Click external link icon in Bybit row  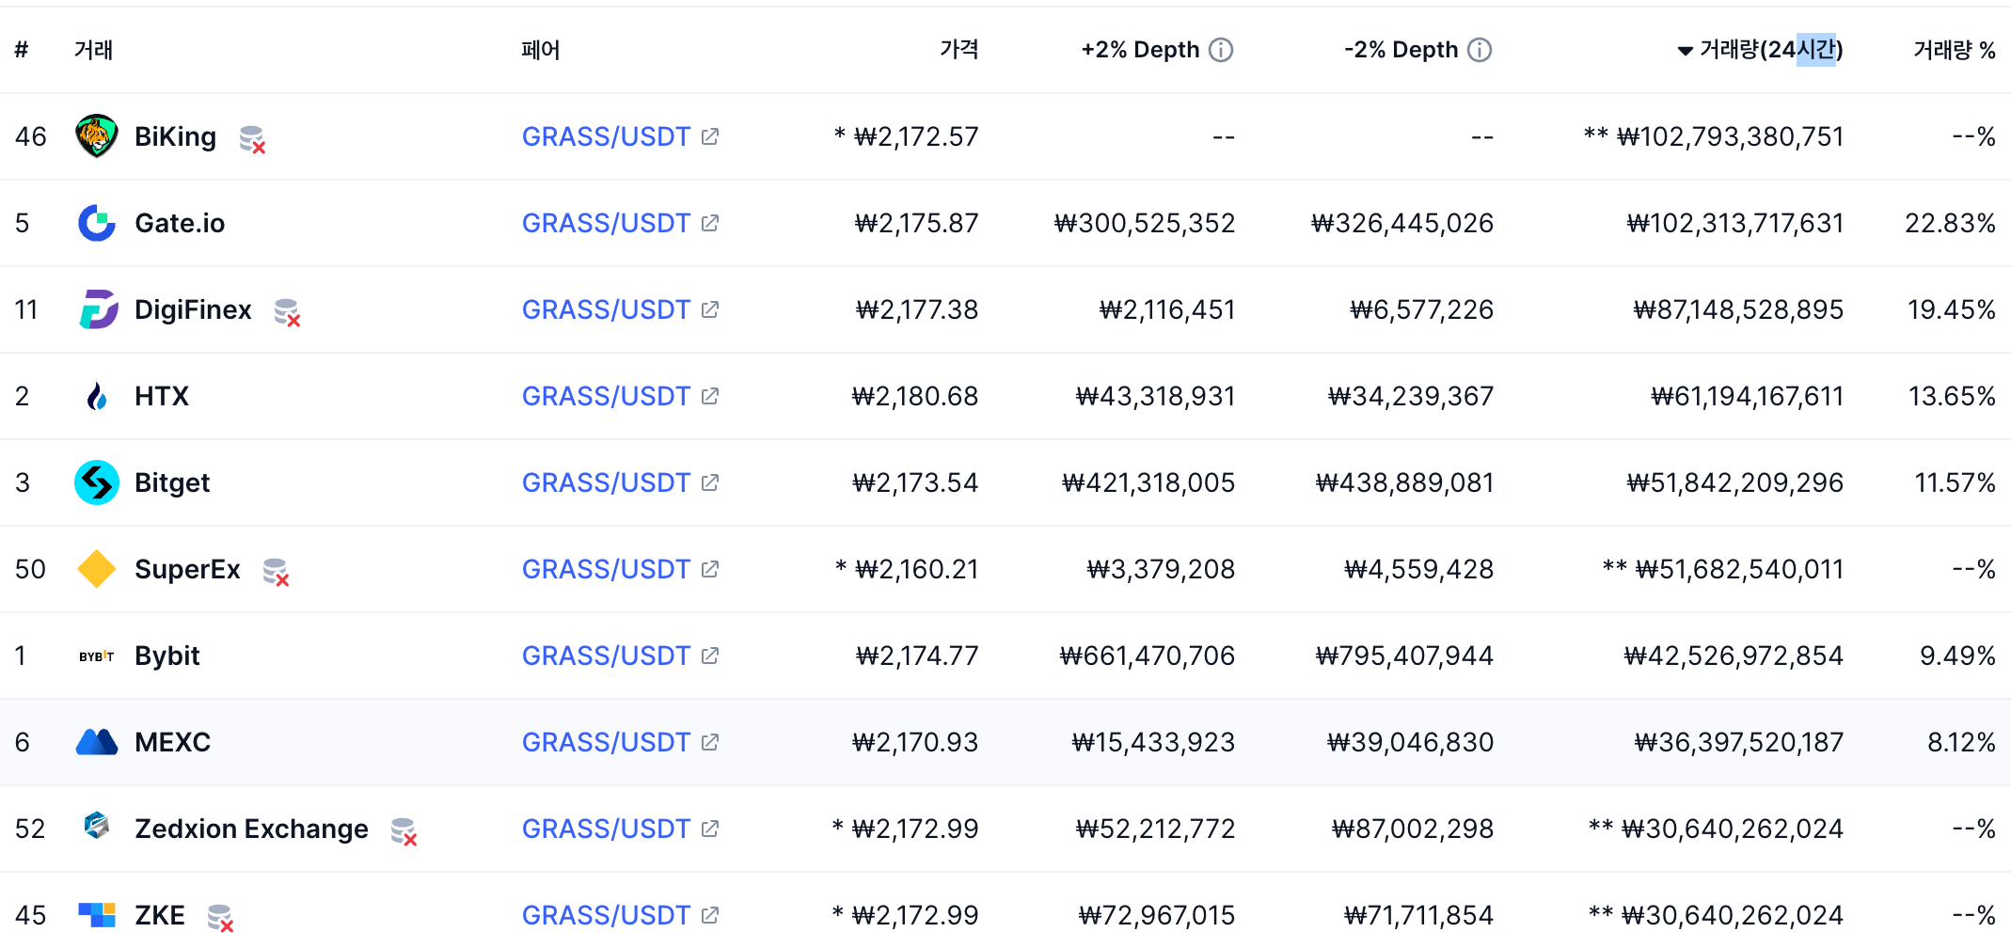710,656
